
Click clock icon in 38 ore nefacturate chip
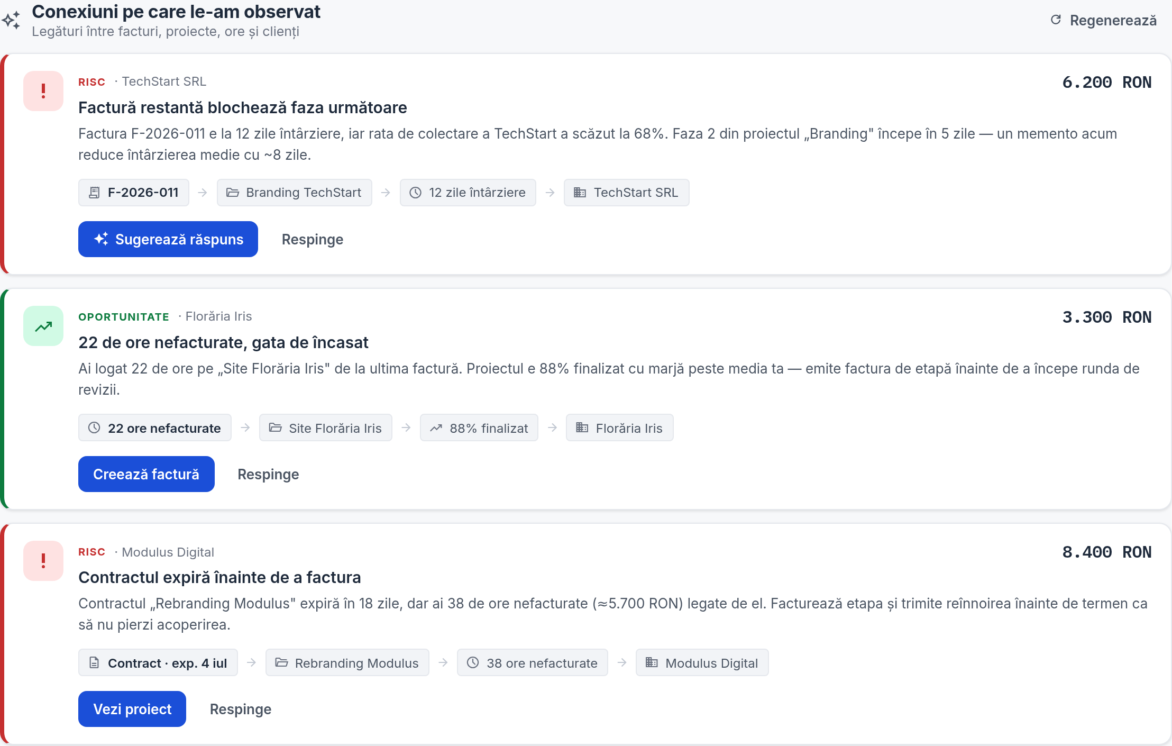point(473,662)
